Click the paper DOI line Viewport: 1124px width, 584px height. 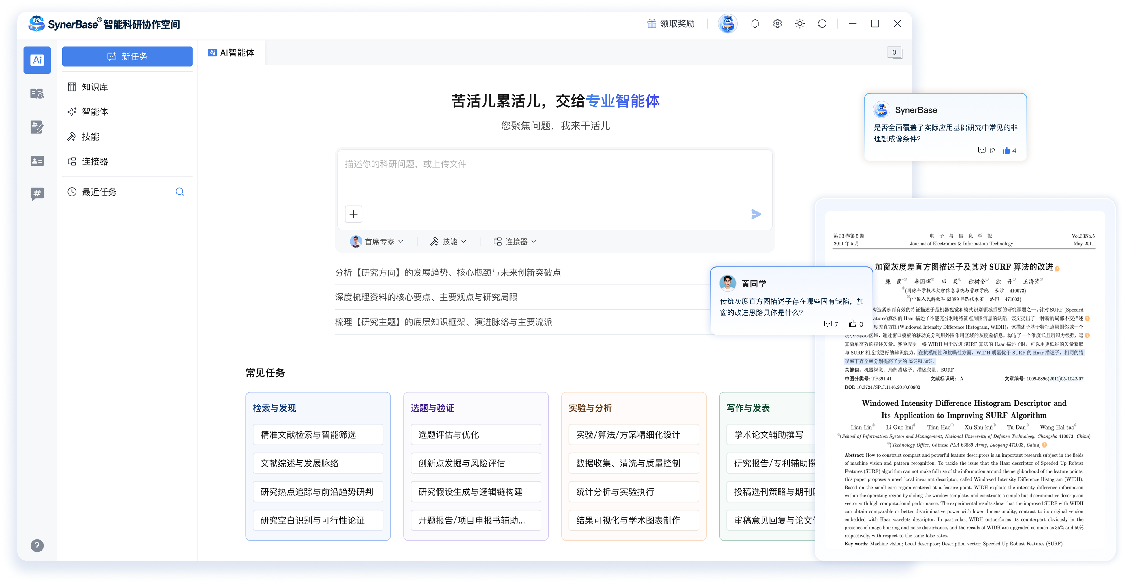[882, 387]
